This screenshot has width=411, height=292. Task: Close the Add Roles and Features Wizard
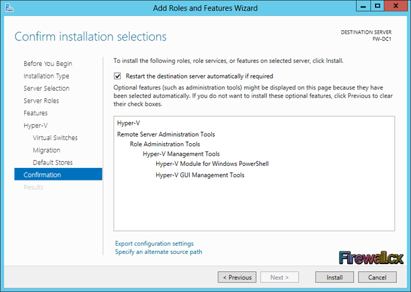(396, 6)
